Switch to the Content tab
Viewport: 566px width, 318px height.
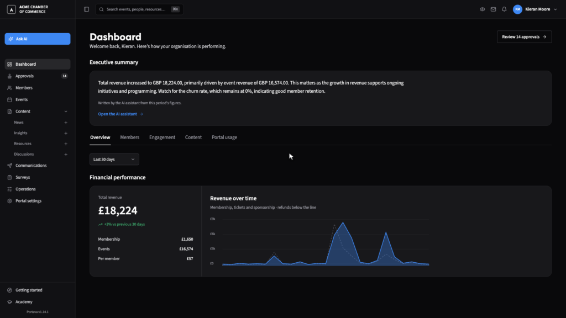pos(193,137)
